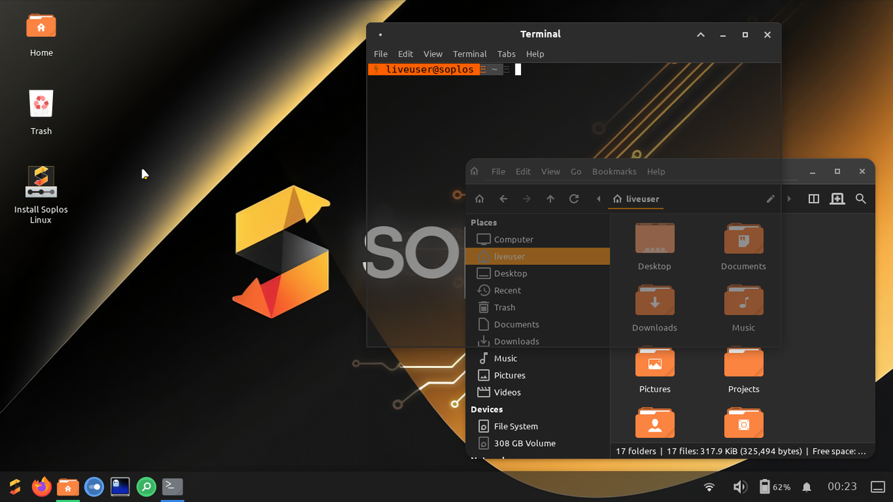Click the Back arrow in the file manager toolbar
Viewport: 893px width, 502px height.
tap(503, 199)
